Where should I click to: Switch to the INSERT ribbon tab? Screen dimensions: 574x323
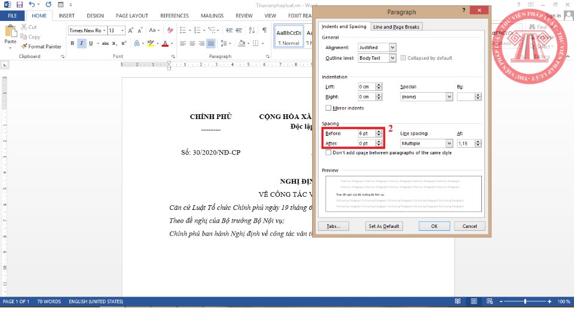pos(66,16)
